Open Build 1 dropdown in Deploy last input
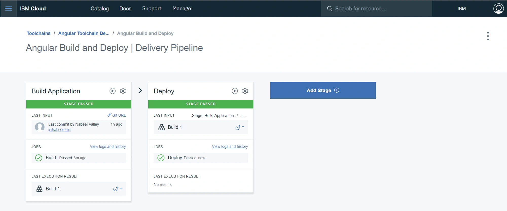Viewport: 507px width, 211px height. click(240, 127)
